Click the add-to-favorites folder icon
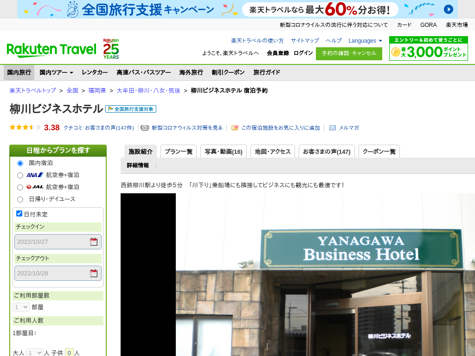 235,128
